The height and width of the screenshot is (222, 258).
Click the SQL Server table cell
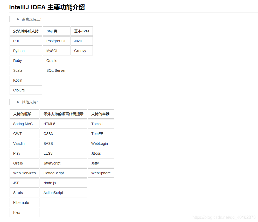(56, 70)
